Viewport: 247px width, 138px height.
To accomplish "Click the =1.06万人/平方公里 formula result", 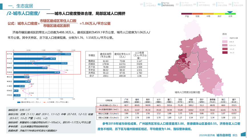I will [95, 23].
